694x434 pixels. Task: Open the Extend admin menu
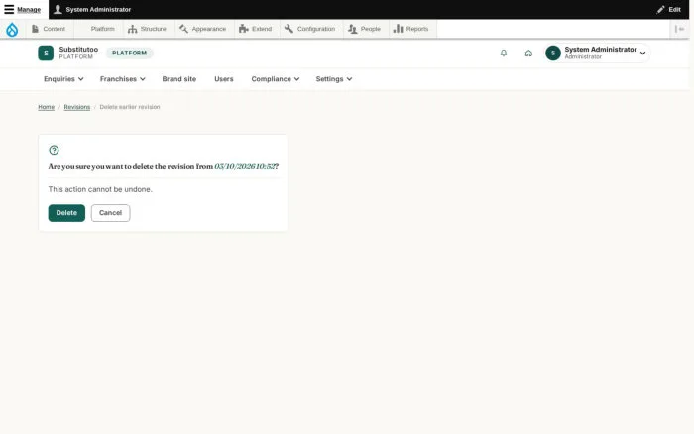(x=256, y=29)
